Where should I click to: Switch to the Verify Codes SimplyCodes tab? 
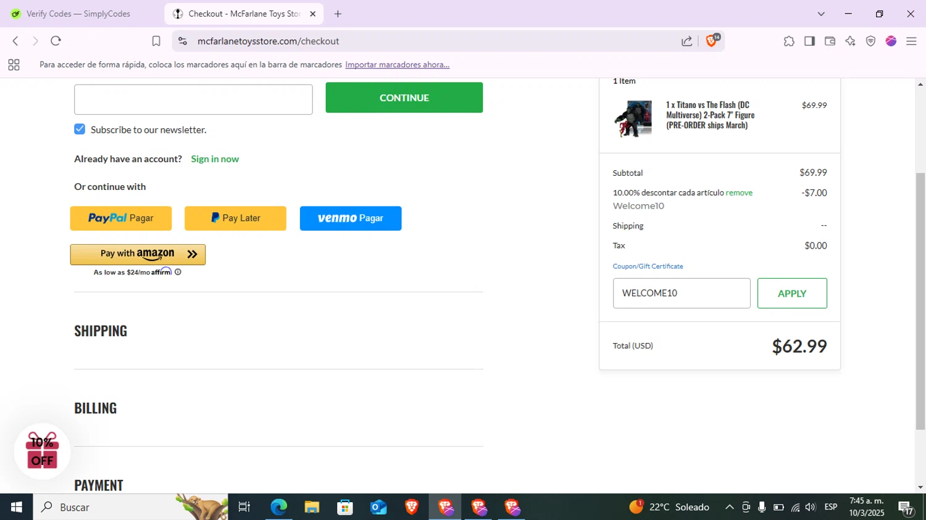click(79, 14)
